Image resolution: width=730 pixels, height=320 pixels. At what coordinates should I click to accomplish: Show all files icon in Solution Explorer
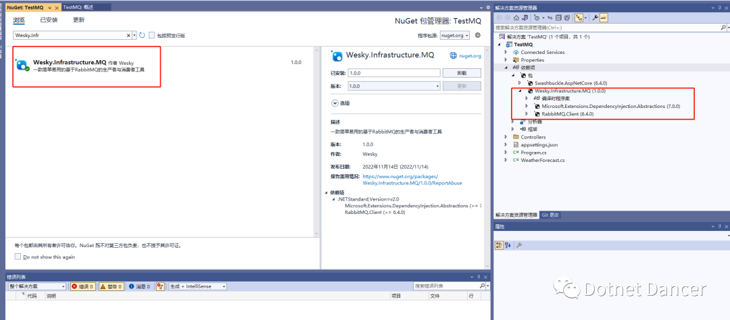point(567,18)
